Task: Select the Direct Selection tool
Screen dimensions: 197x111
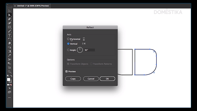Action: [10, 15]
